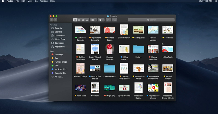Image resolution: width=218 pixels, height=114 pixels.
Task: Click the Search field in Finder window
Action: coord(151,20)
